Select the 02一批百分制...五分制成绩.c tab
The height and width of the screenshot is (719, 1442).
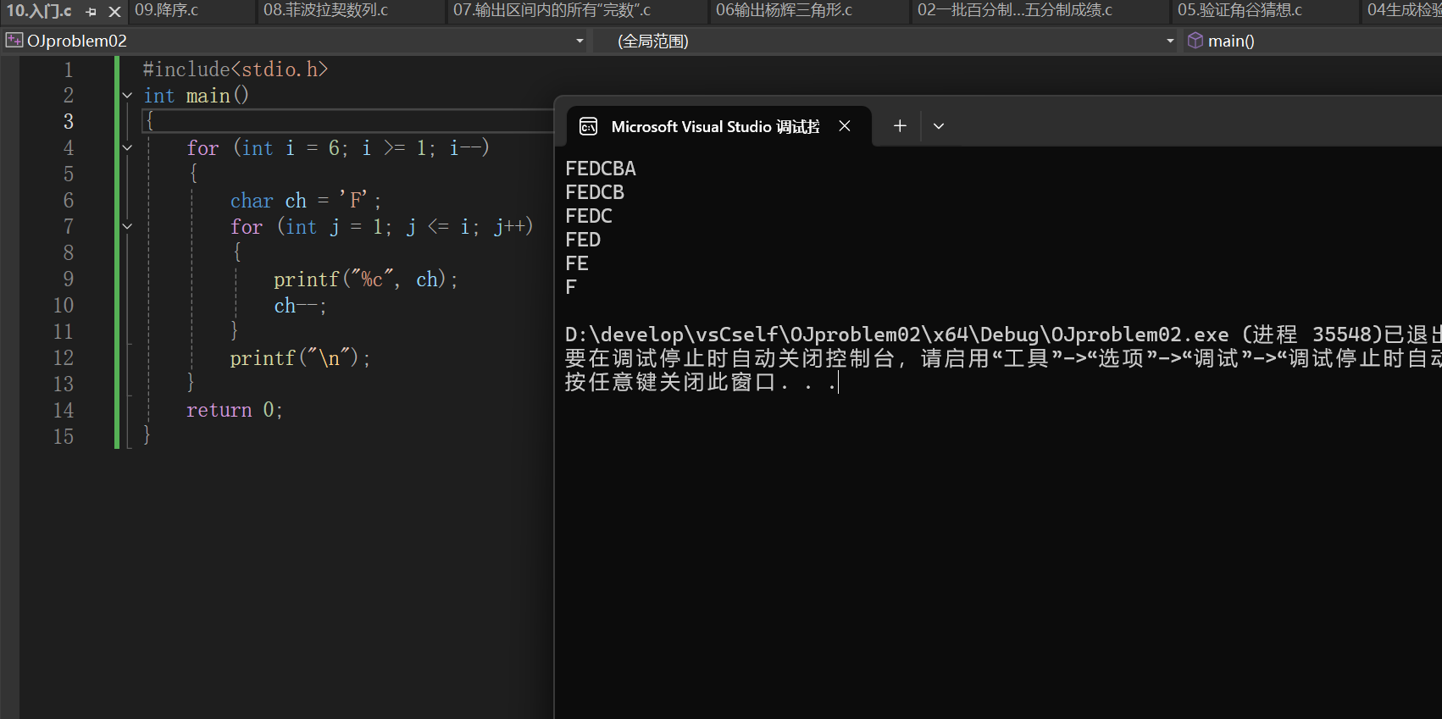[x=1014, y=10]
